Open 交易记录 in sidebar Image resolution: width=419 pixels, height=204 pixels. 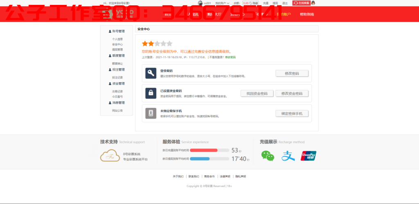point(117,91)
